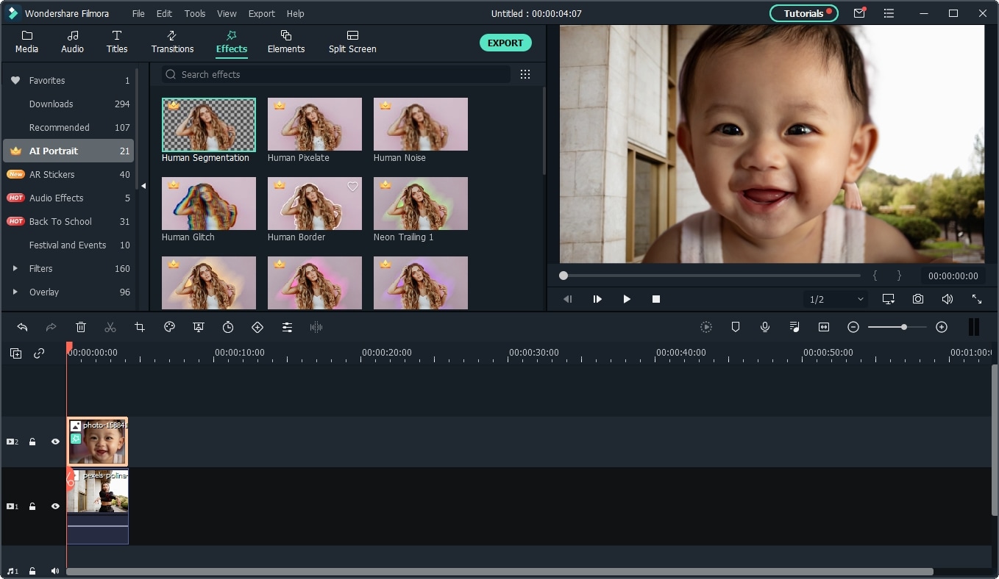Click the preview display monitor icon

[889, 299]
